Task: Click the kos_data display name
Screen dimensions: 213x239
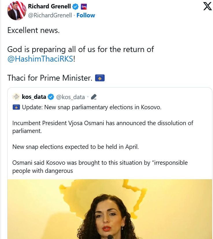Action: (x=34, y=97)
